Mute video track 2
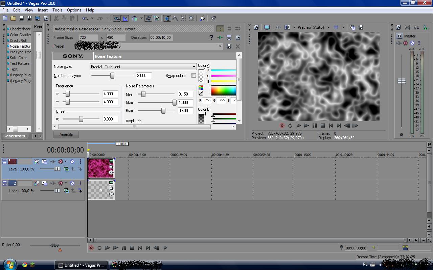 tap(72, 183)
